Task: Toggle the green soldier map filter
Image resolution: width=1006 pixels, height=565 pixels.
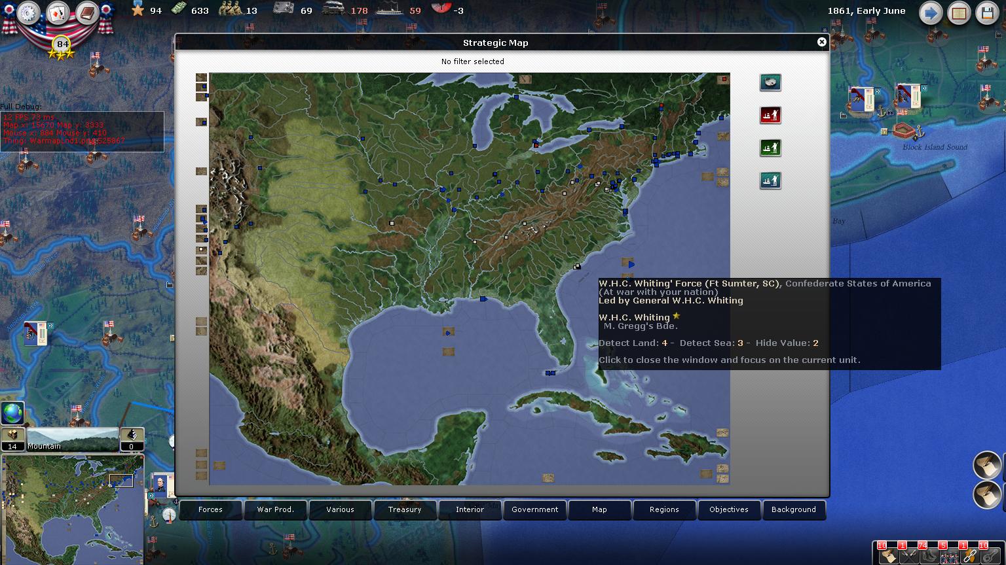Action: tap(770, 148)
